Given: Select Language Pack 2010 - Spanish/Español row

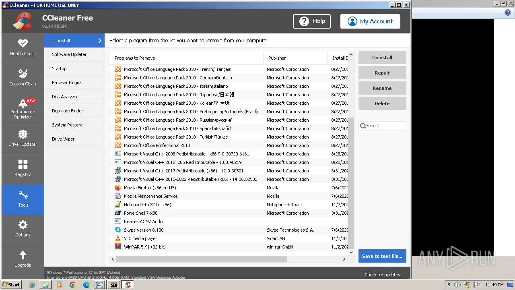Looking at the screenshot, I should [x=229, y=128].
